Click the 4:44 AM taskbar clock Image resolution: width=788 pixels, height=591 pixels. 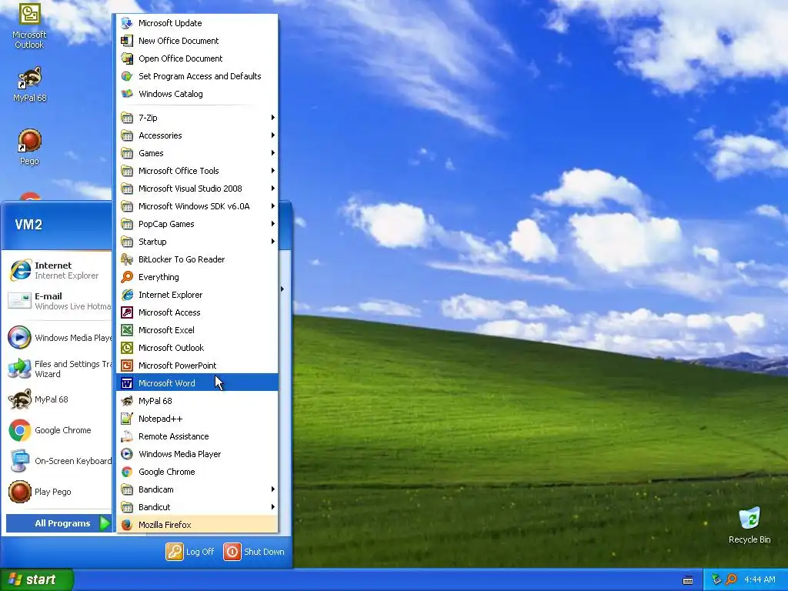pyautogui.click(x=760, y=579)
